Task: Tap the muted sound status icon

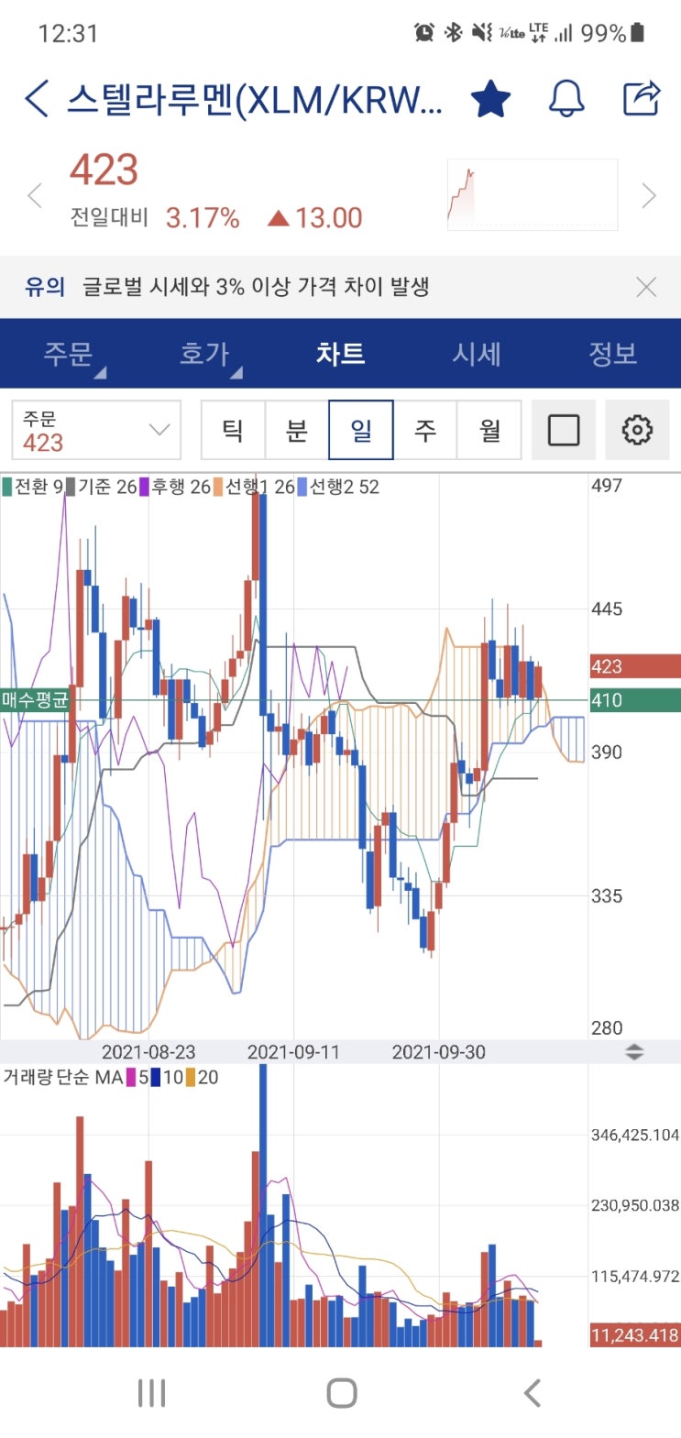Action: (482, 33)
